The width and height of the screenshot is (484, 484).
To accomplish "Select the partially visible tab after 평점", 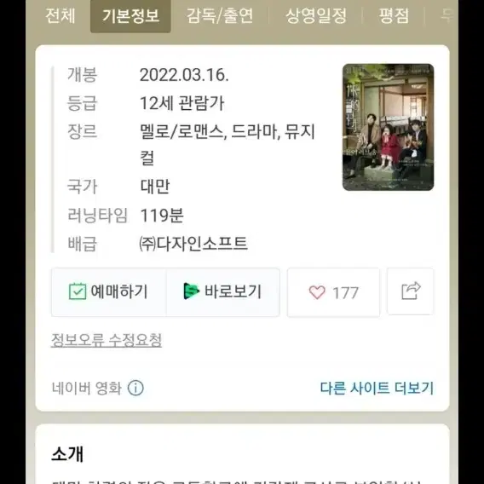I will [447, 15].
